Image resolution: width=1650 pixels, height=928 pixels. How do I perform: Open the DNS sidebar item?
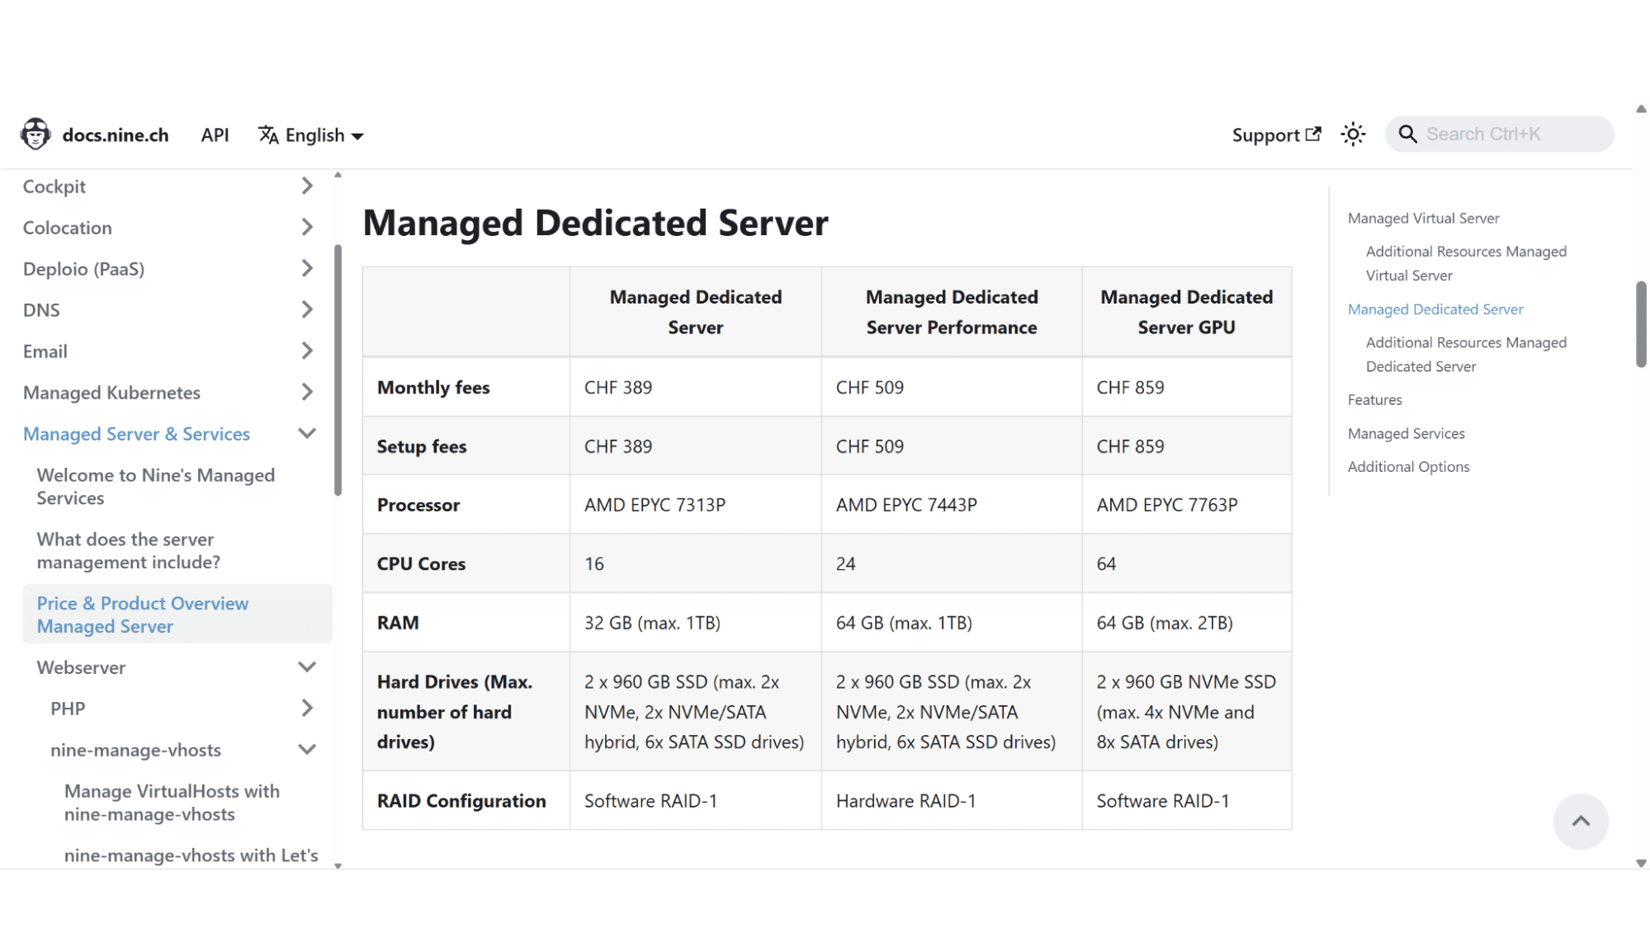(x=41, y=310)
